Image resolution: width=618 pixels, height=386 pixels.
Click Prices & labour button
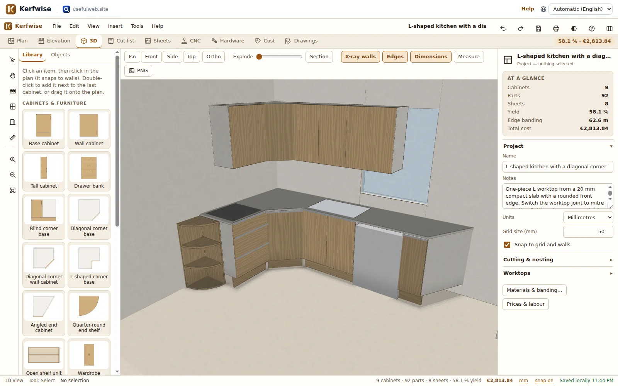click(x=526, y=304)
